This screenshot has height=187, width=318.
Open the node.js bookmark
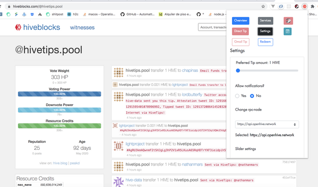(217, 14)
